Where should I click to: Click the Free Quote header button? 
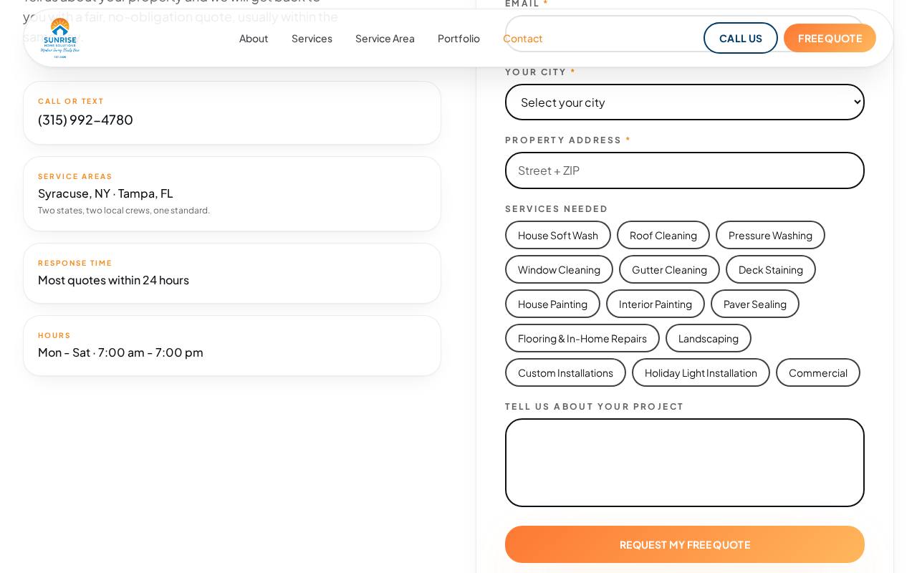click(x=830, y=38)
